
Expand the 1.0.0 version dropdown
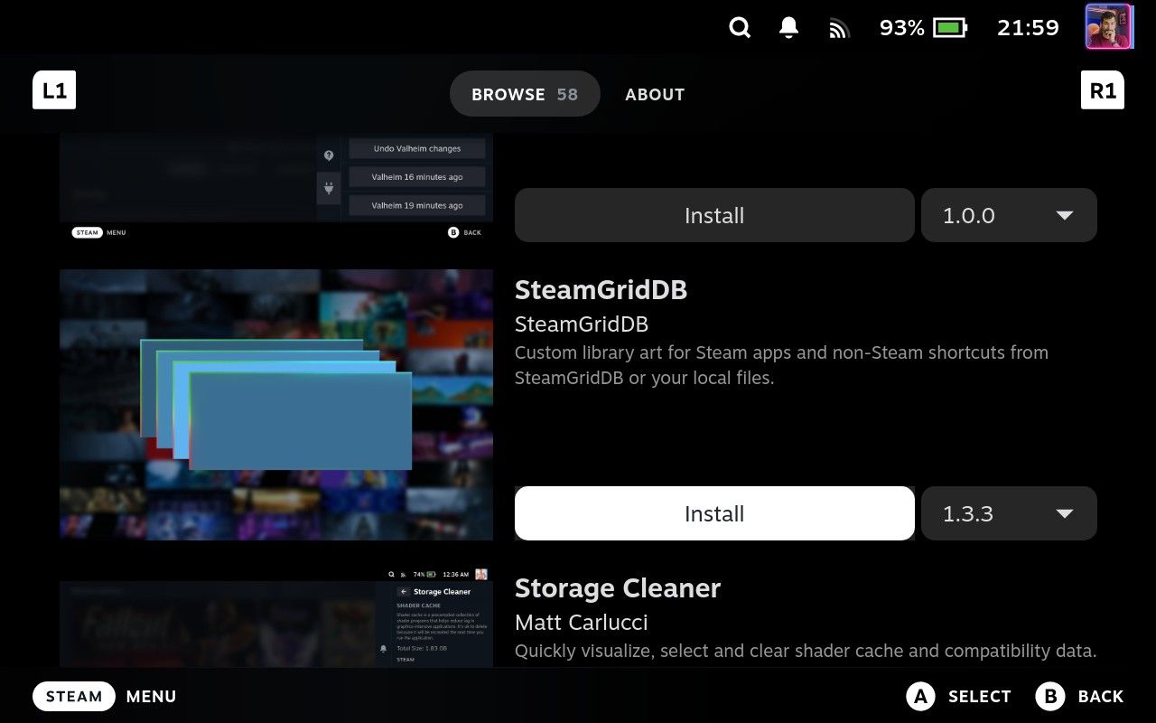point(1009,215)
